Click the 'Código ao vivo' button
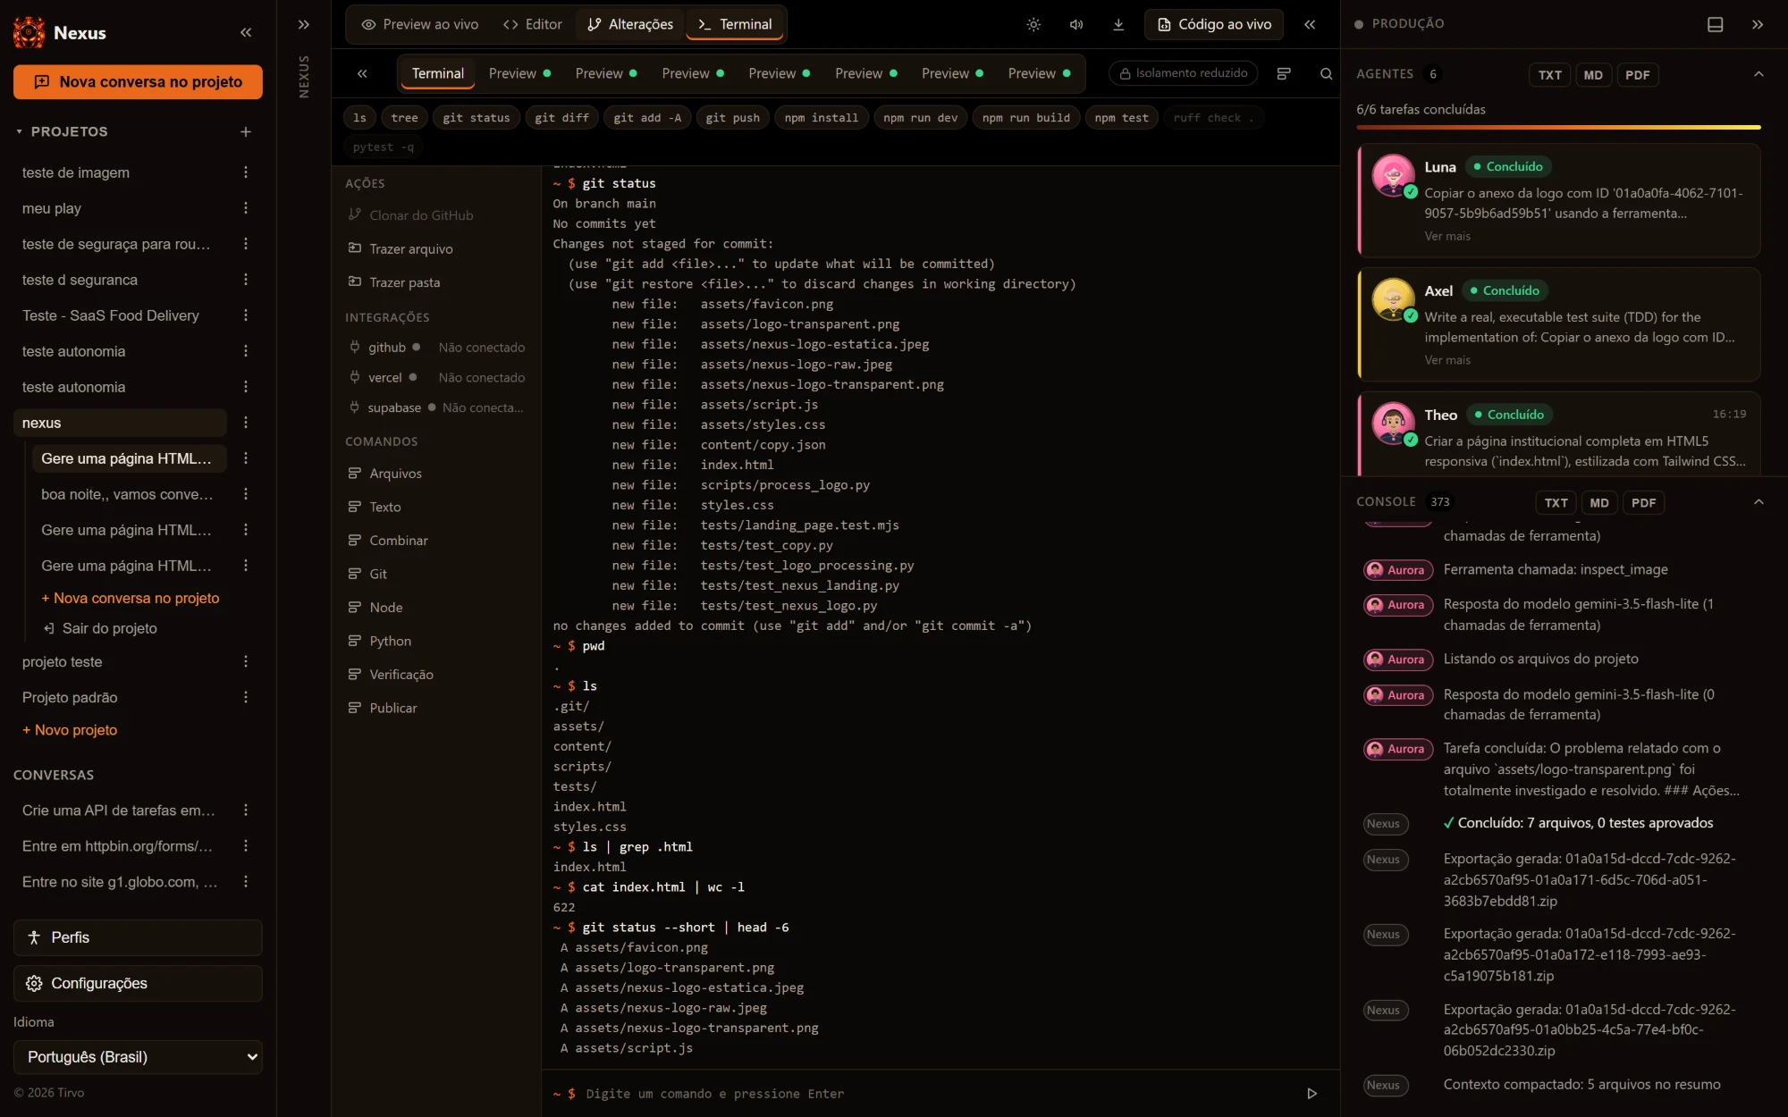This screenshot has height=1117, width=1788. click(1214, 25)
